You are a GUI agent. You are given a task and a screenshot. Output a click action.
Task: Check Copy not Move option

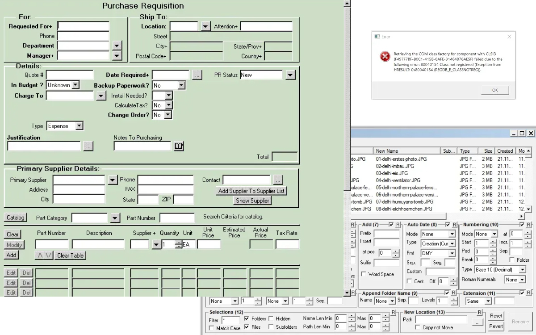(418, 327)
